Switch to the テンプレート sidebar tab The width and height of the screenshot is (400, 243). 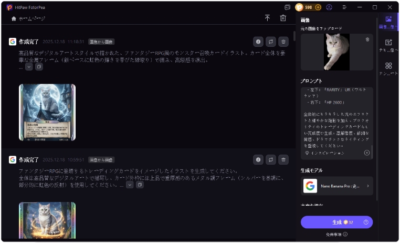click(388, 69)
